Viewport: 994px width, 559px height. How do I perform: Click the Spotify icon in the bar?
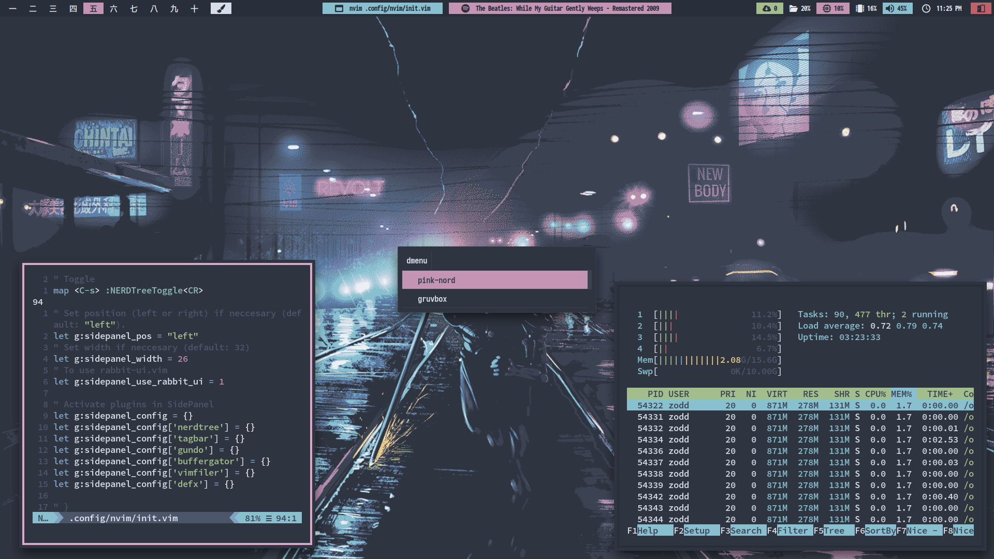click(465, 8)
